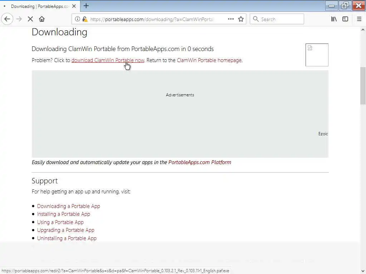Click the magnifier icon in Search box
This screenshot has width=366, height=274.
point(256,19)
